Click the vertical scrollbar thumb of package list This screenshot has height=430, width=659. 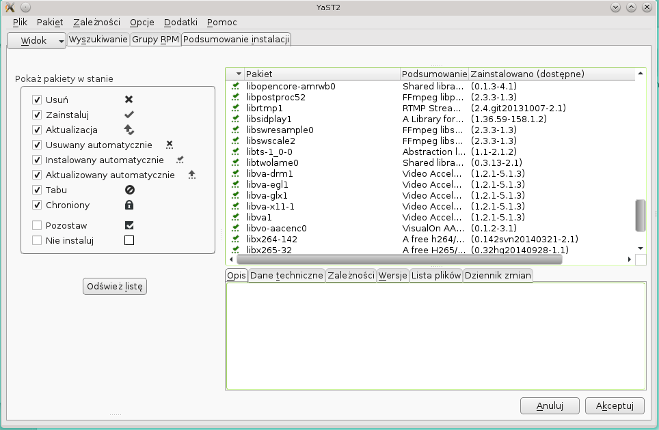pyautogui.click(x=641, y=216)
